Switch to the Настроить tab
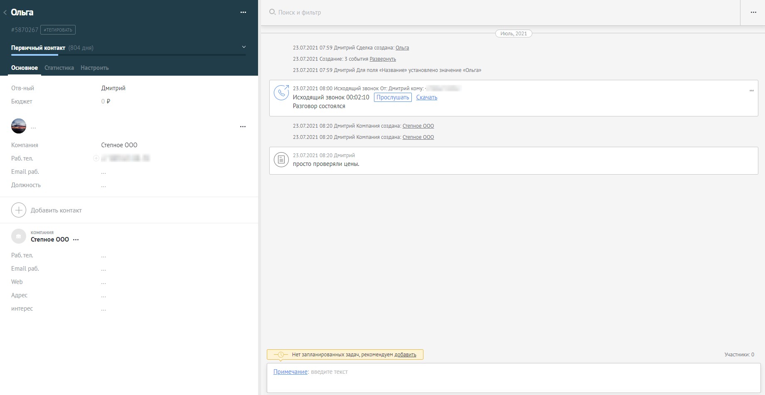 pos(95,68)
